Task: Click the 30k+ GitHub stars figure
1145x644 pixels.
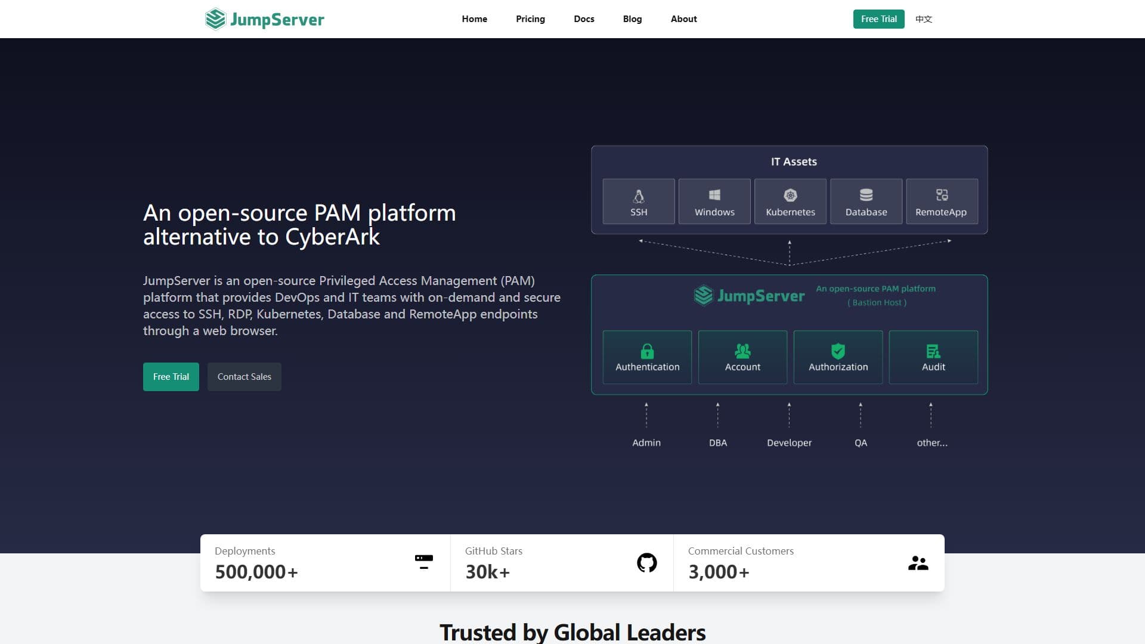Action: (488, 572)
